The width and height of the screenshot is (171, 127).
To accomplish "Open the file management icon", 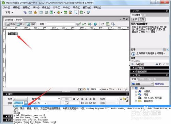I will pos(90,24).
